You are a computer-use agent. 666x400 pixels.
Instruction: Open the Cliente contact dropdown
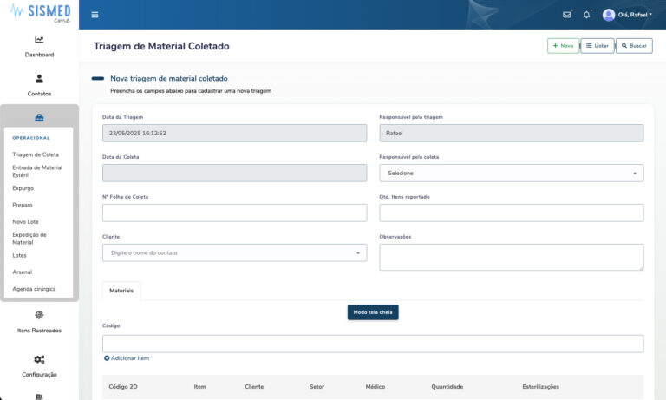(234, 252)
